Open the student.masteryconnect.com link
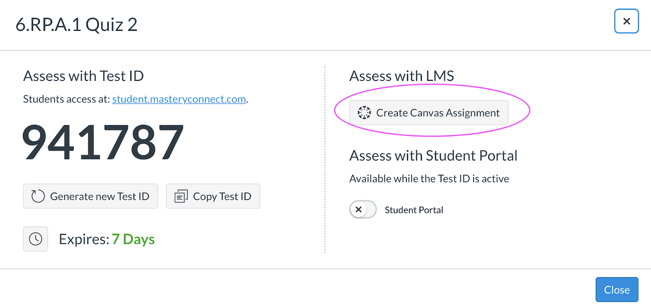Image resolution: width=651 pixels, height=308 pixels. [179, 99]
